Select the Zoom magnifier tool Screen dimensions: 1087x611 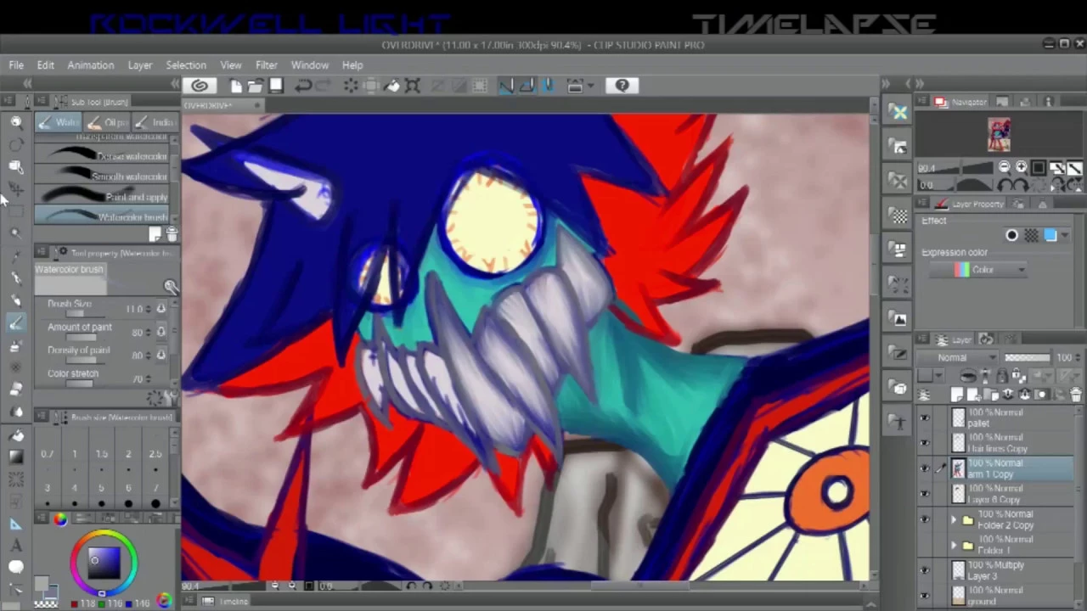(15, 122)
